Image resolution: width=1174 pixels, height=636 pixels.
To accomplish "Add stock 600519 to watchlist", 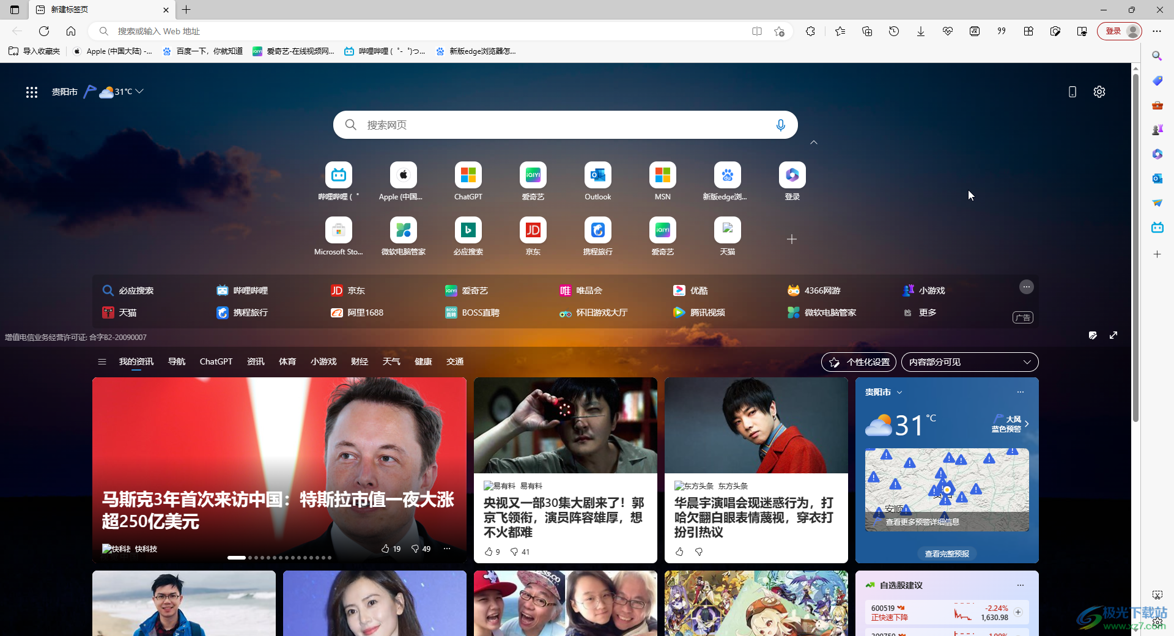I will pos(1018,612).
